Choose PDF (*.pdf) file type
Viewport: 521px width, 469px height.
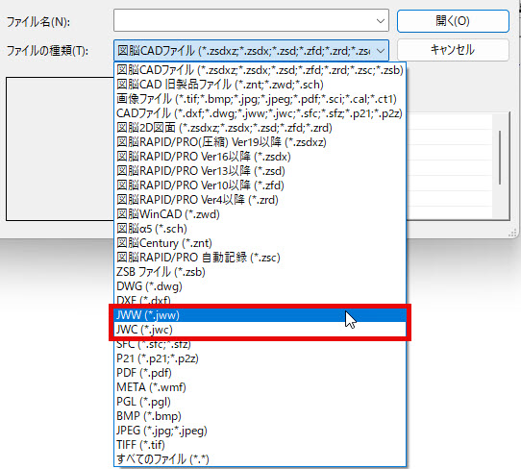(260, 373)
